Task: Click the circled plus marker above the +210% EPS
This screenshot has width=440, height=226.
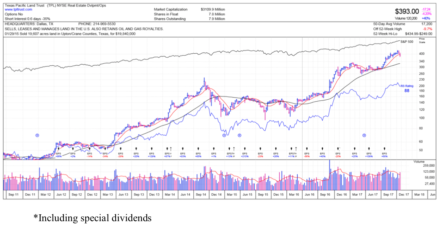Action: click(239, 135)
